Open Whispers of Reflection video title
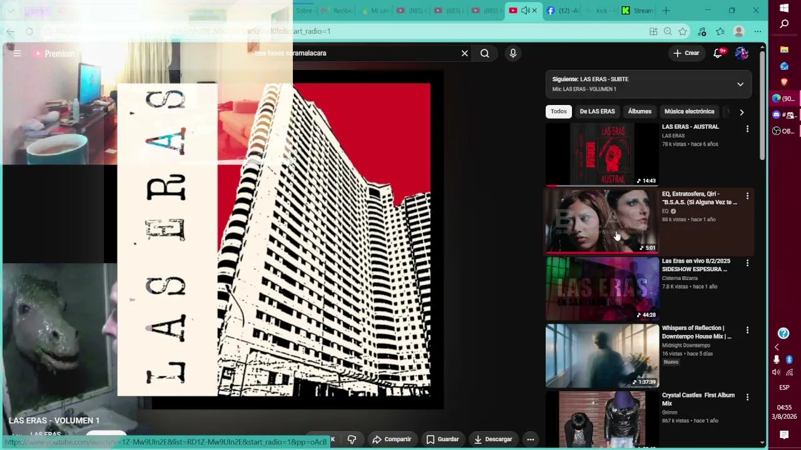The image size is (801, 450). [x=696, y=332]
